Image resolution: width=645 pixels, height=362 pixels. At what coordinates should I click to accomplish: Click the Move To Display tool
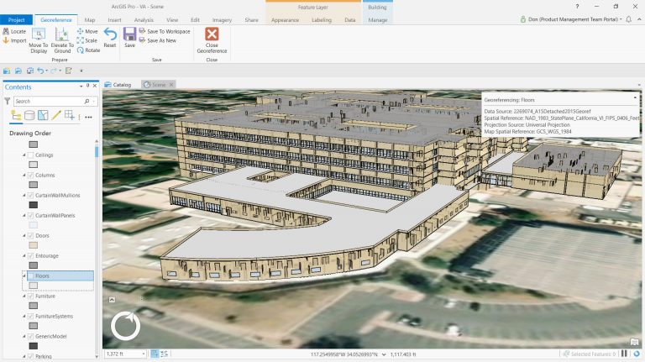pos(39,40)
